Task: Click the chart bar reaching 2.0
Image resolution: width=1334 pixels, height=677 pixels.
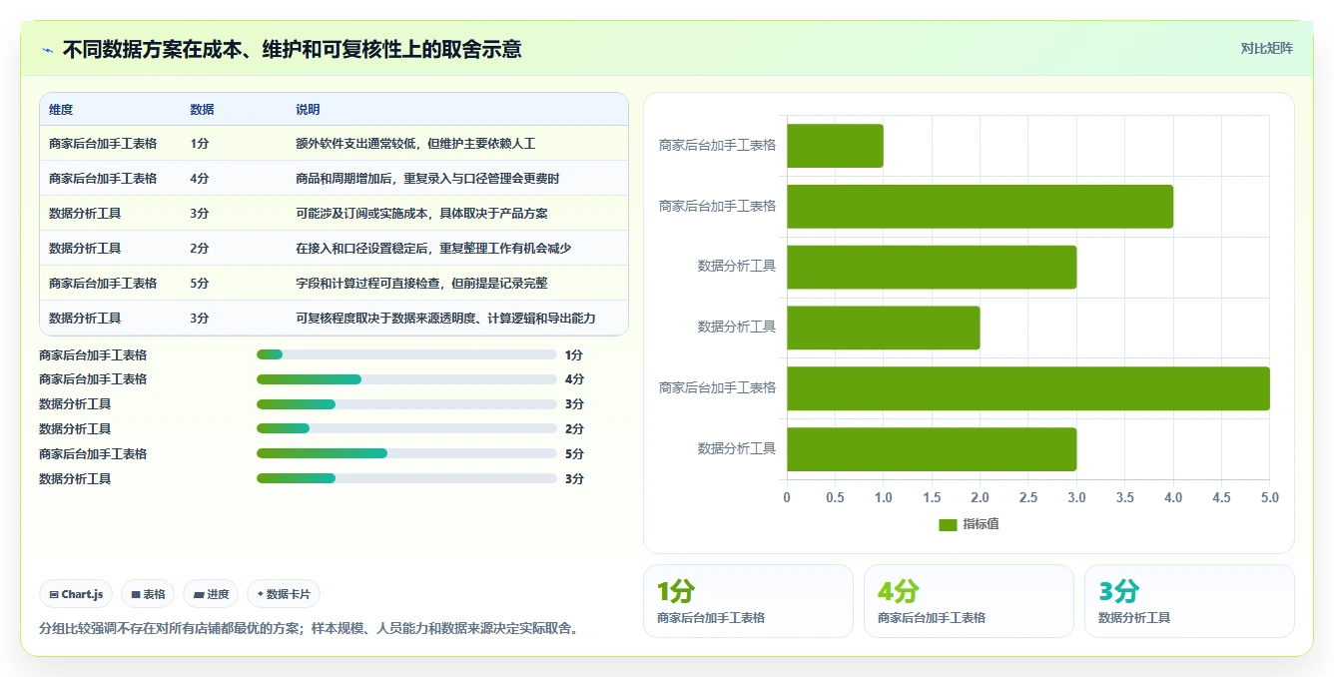Action: [883, 328]
